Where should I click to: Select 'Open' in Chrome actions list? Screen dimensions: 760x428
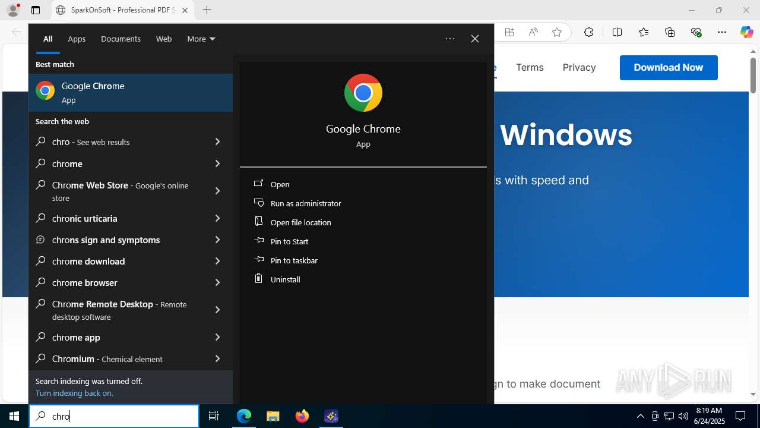363,184
